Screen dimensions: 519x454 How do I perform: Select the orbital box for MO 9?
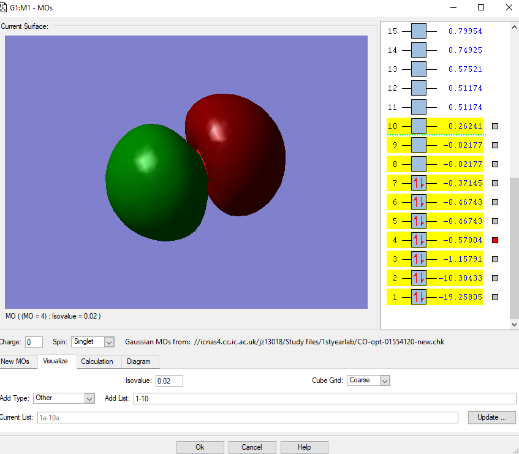pos(419,145)
